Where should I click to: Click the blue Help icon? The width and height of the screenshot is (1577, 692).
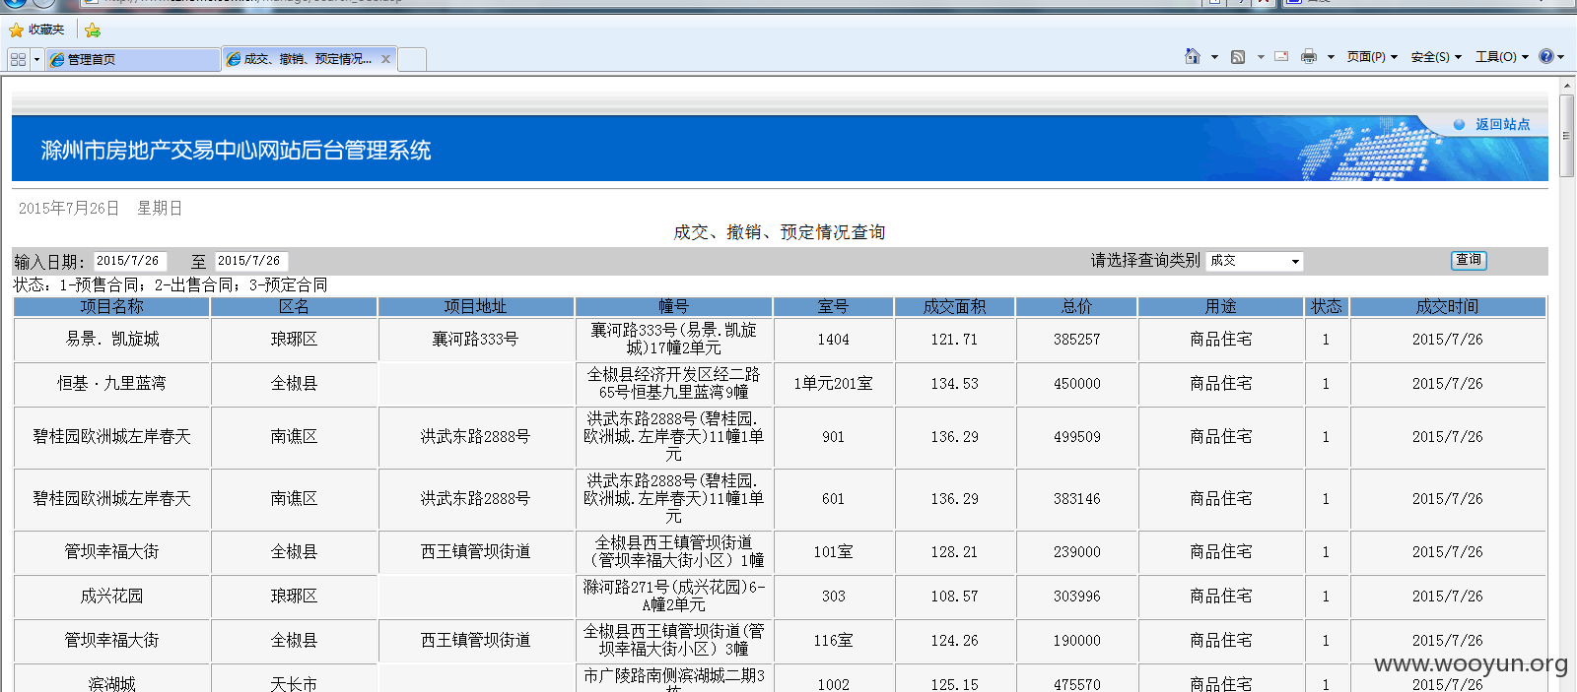tap(1546, 56)
